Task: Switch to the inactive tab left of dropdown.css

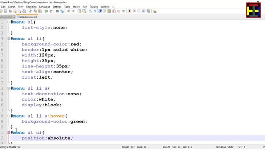Action: click(x=7, y=17)
